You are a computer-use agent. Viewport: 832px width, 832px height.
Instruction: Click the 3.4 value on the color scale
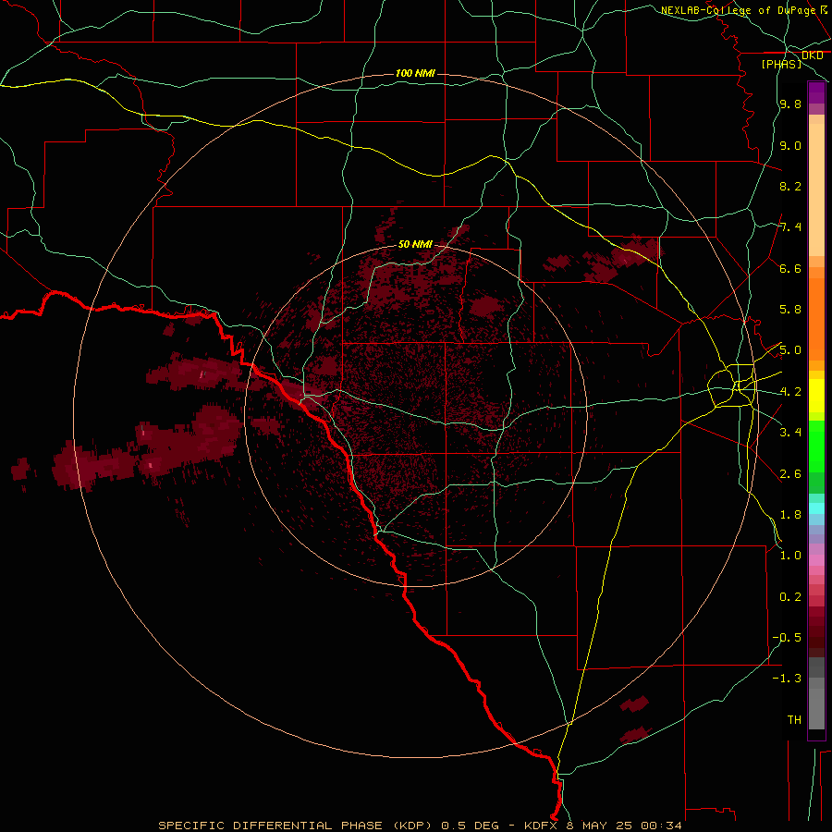click(x=790, y=433)
